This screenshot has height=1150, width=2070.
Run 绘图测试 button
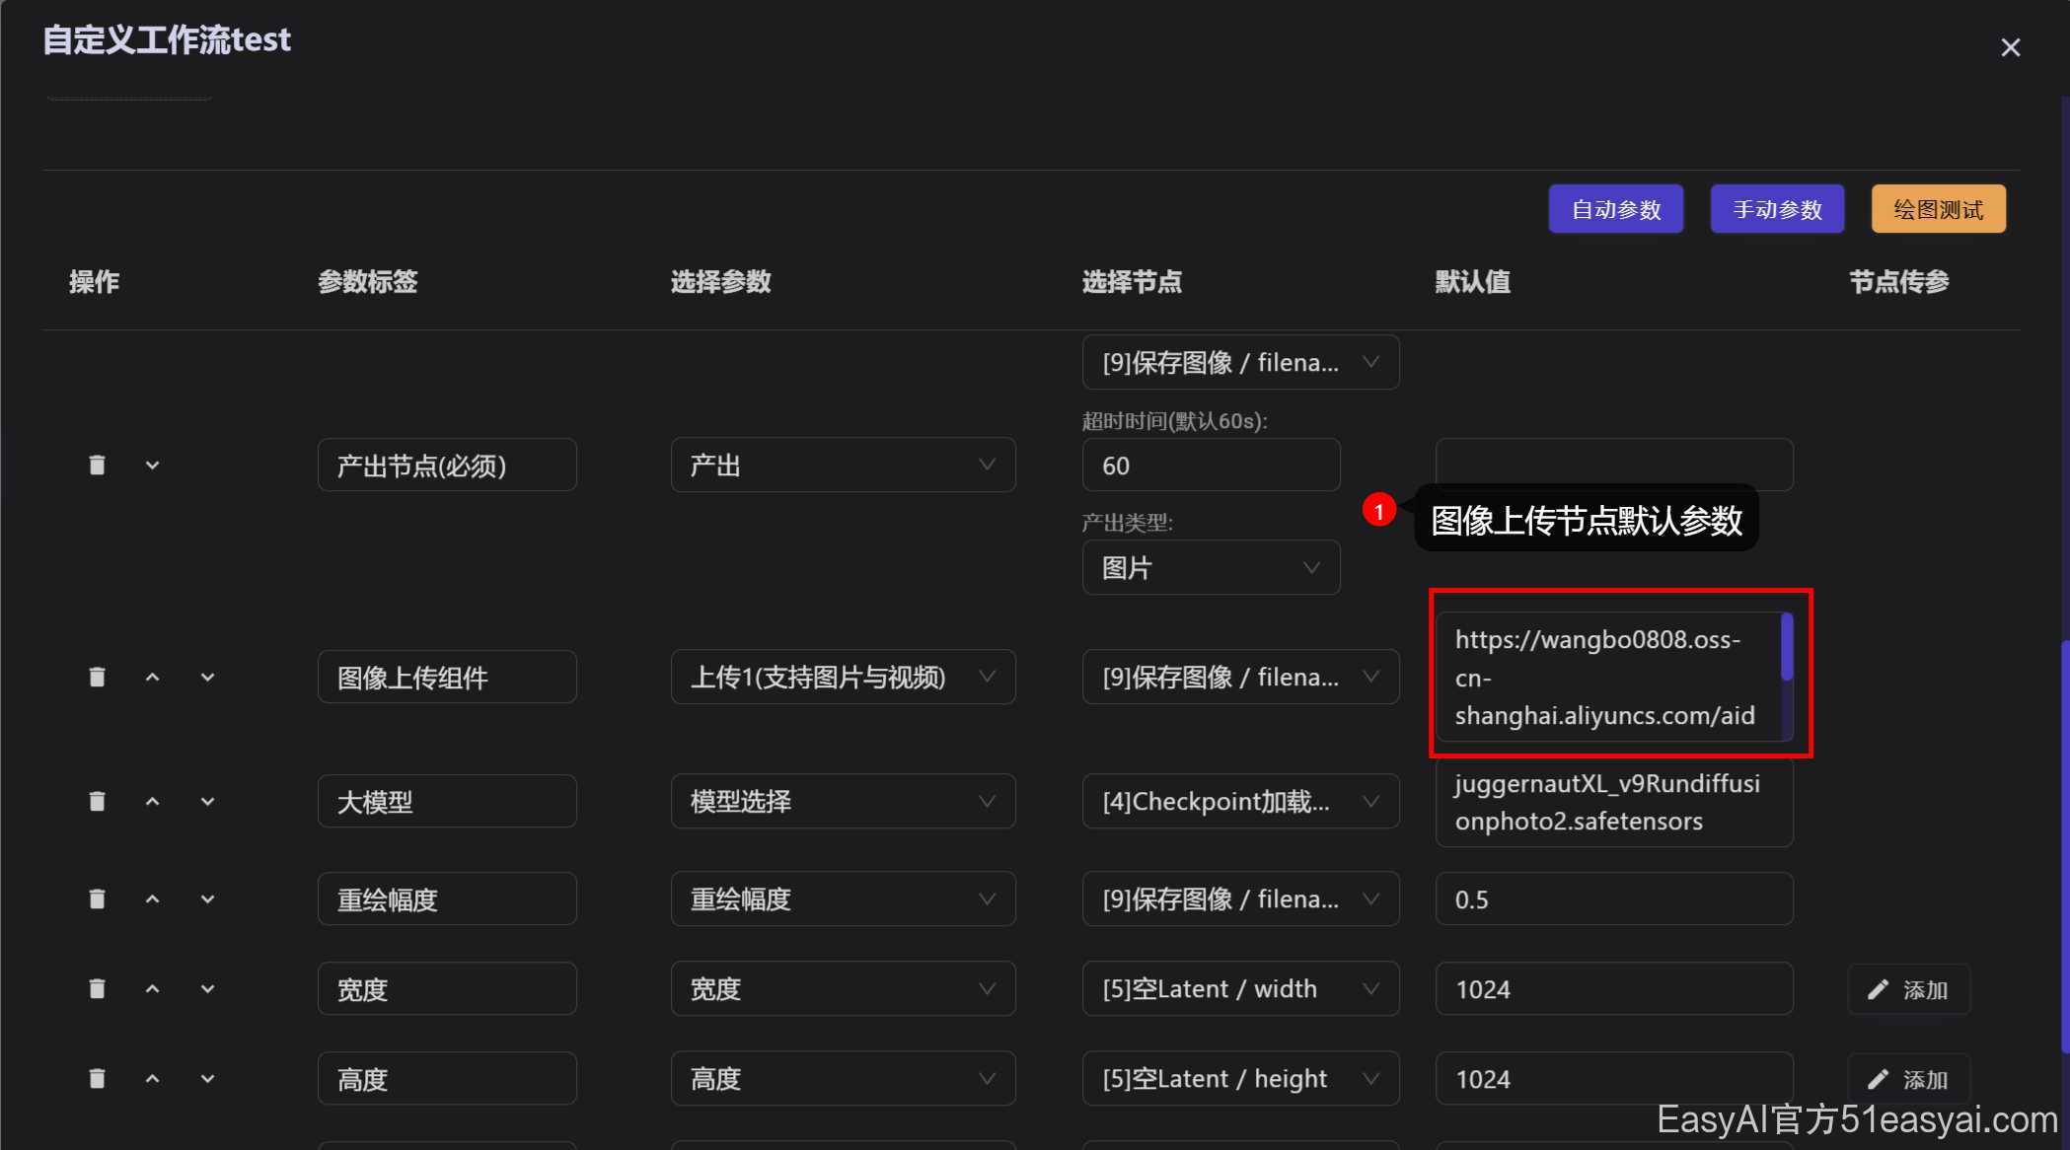click(x=1938, y=209)
